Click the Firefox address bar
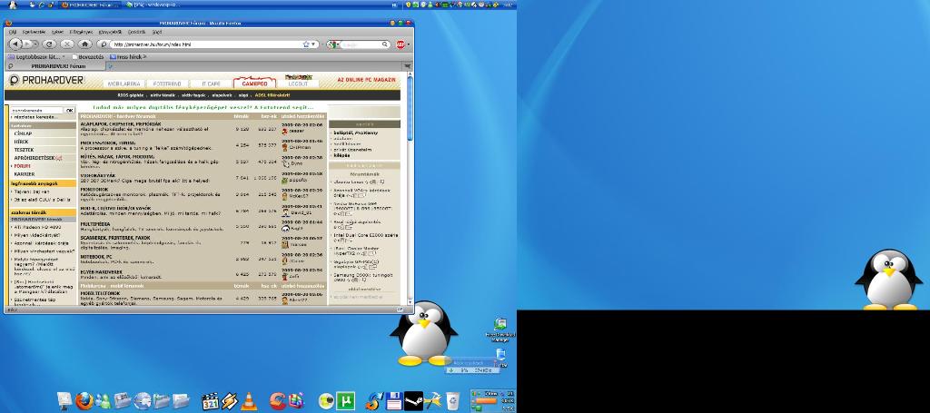Screen dimensions: 930x413 (x=206, y=44)
